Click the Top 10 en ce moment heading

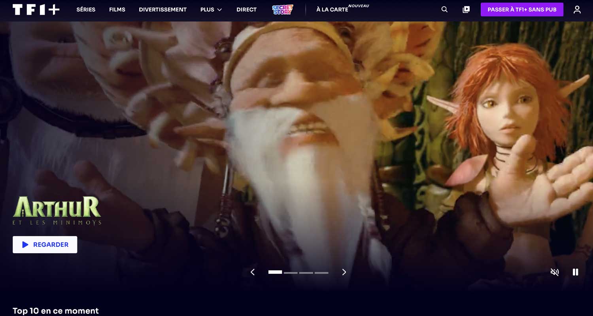coord(56,311)
